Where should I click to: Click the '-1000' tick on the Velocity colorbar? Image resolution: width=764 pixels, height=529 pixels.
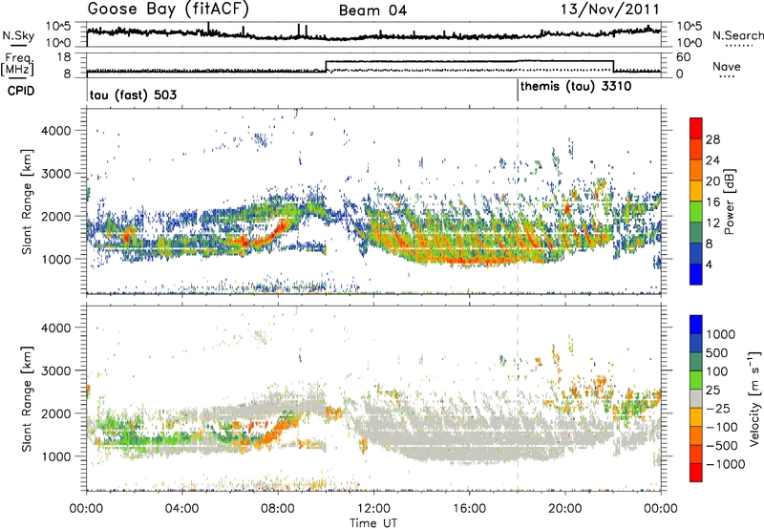[726, 464]
